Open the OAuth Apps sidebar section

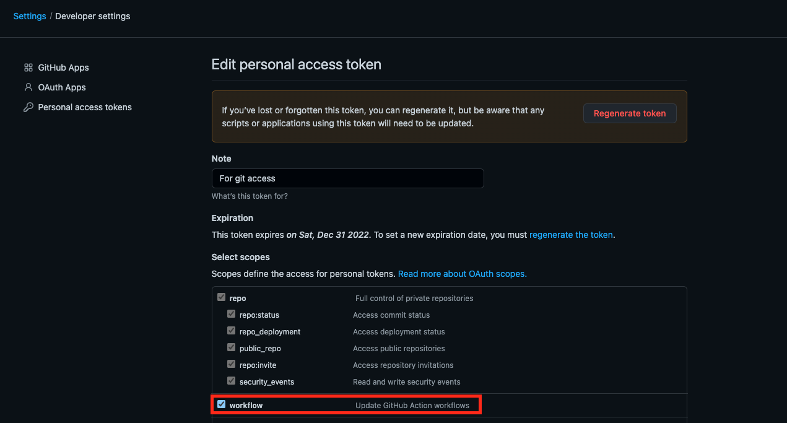pyautogui.click(x=62, y=87)
